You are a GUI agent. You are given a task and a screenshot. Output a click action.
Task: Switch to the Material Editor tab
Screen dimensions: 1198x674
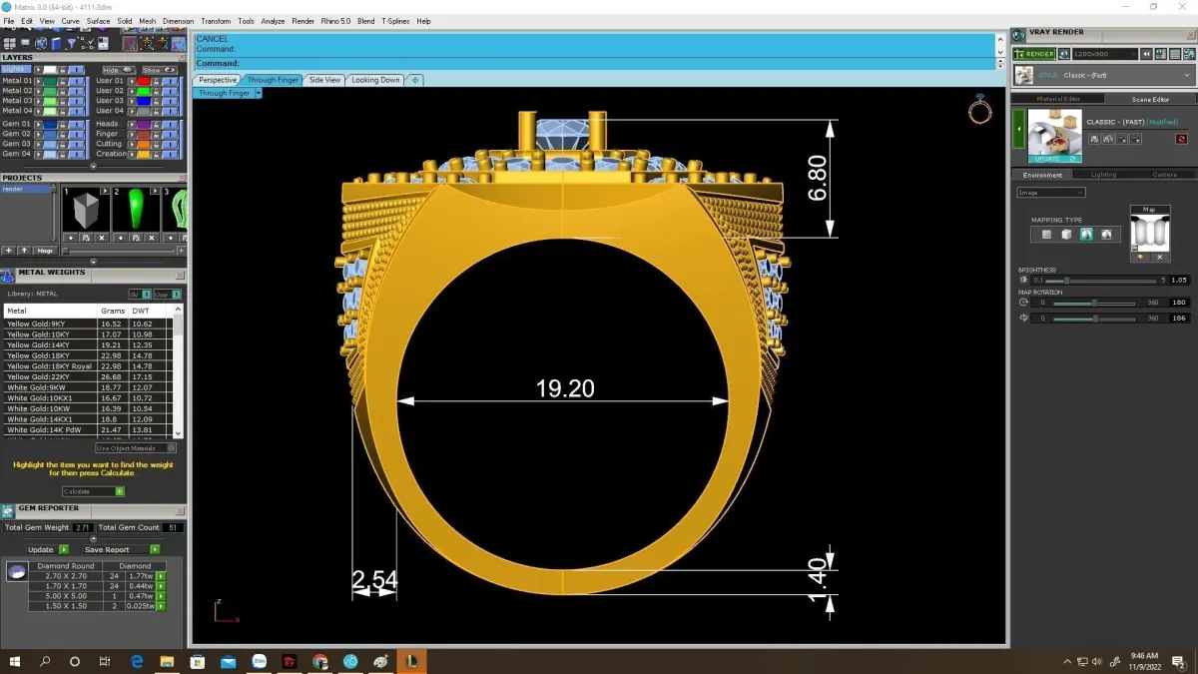pos(1058,99)
